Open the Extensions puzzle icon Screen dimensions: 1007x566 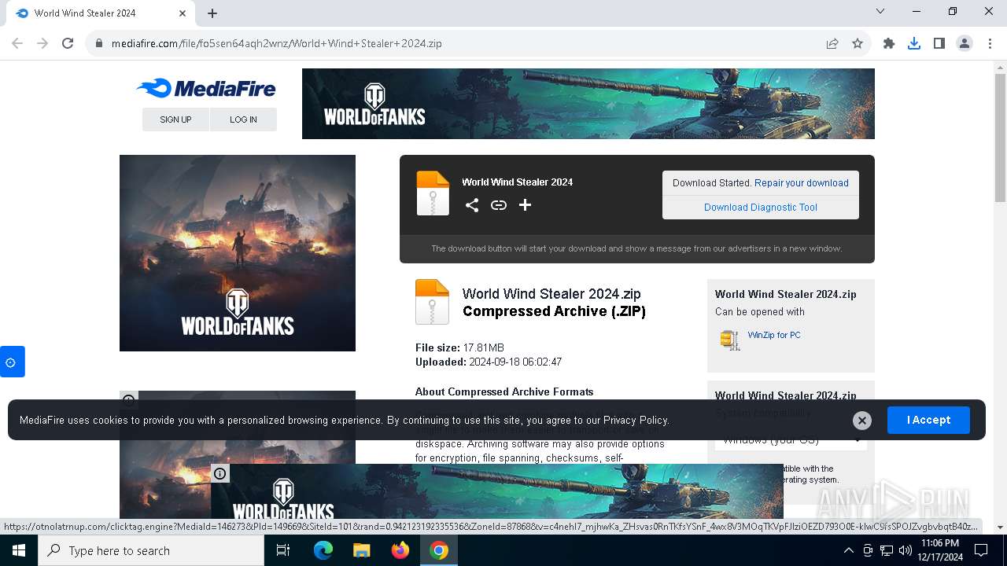click(x=889, y=43)
